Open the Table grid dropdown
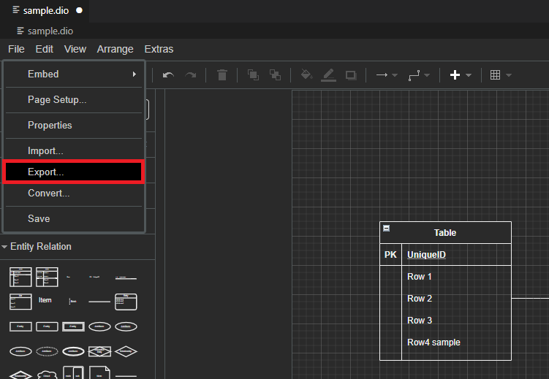Image resolution: width=549 pixels, height=379 pixels. click(500, 75)
